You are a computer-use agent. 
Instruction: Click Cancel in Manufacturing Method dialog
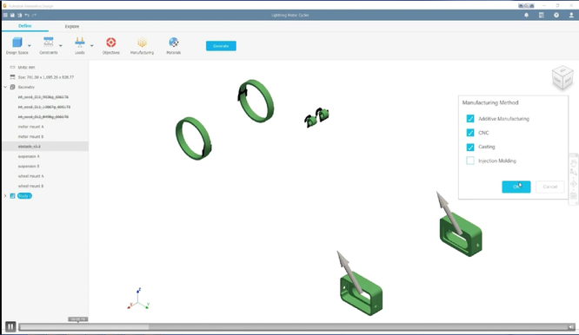549,187
